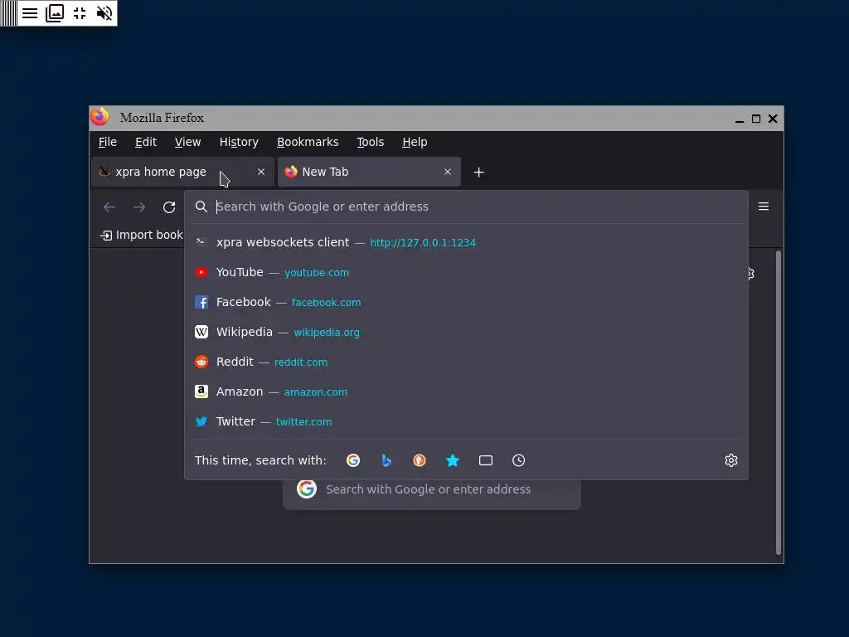Viewport: 849px width, 637px height.
Task: Open the View menu
Action: point(188,142)
